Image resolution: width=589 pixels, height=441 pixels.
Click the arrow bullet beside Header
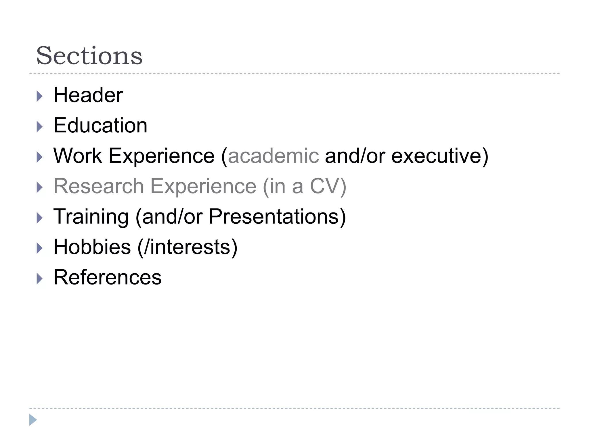tap(39, 96)
